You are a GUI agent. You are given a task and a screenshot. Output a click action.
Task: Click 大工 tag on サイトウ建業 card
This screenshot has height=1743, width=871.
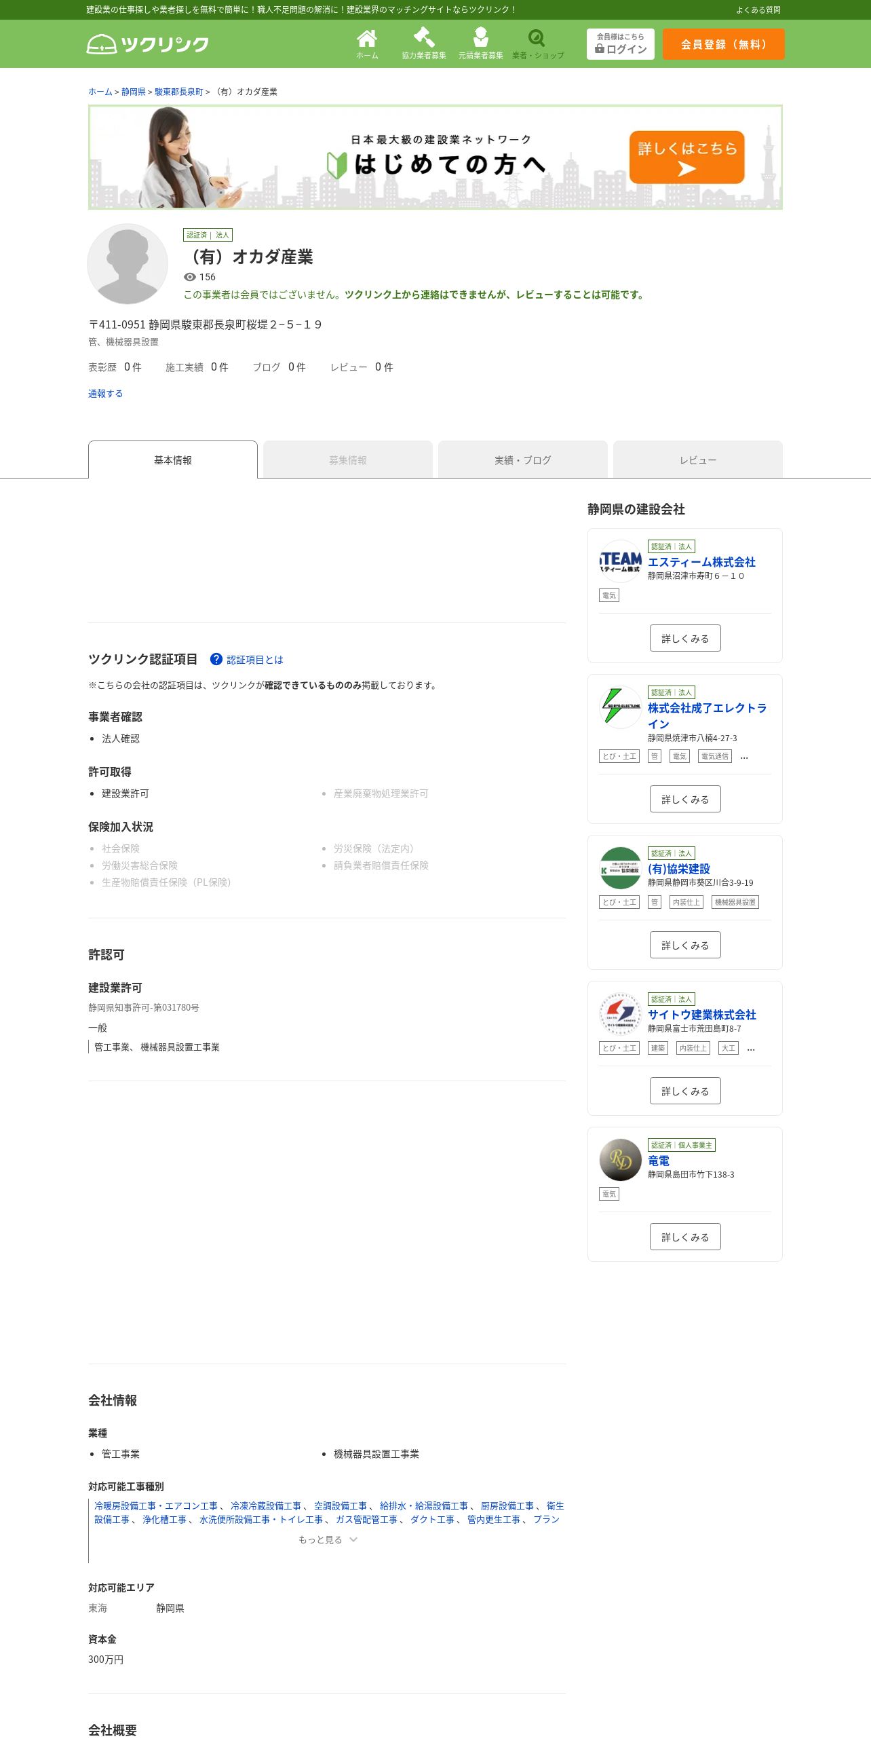click(x=729, y=1048)
